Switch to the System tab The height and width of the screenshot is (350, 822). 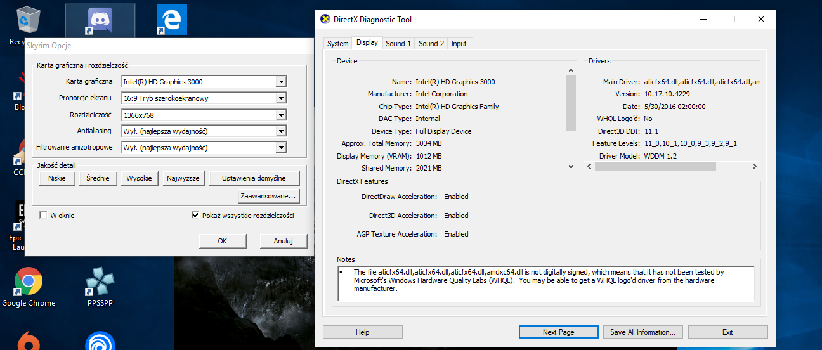pos(337,44)
